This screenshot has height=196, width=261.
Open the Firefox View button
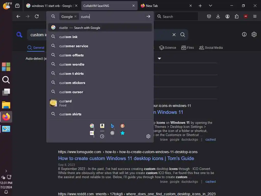coord(17,6)
